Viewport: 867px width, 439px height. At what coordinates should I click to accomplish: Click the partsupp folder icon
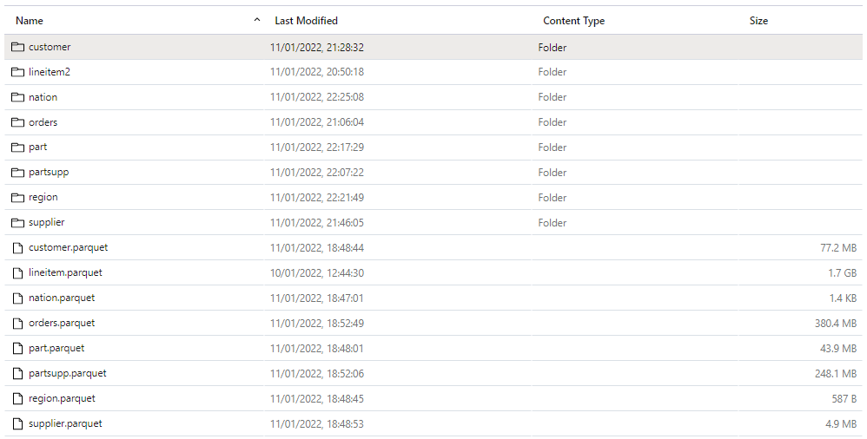[x=17, y=173]
